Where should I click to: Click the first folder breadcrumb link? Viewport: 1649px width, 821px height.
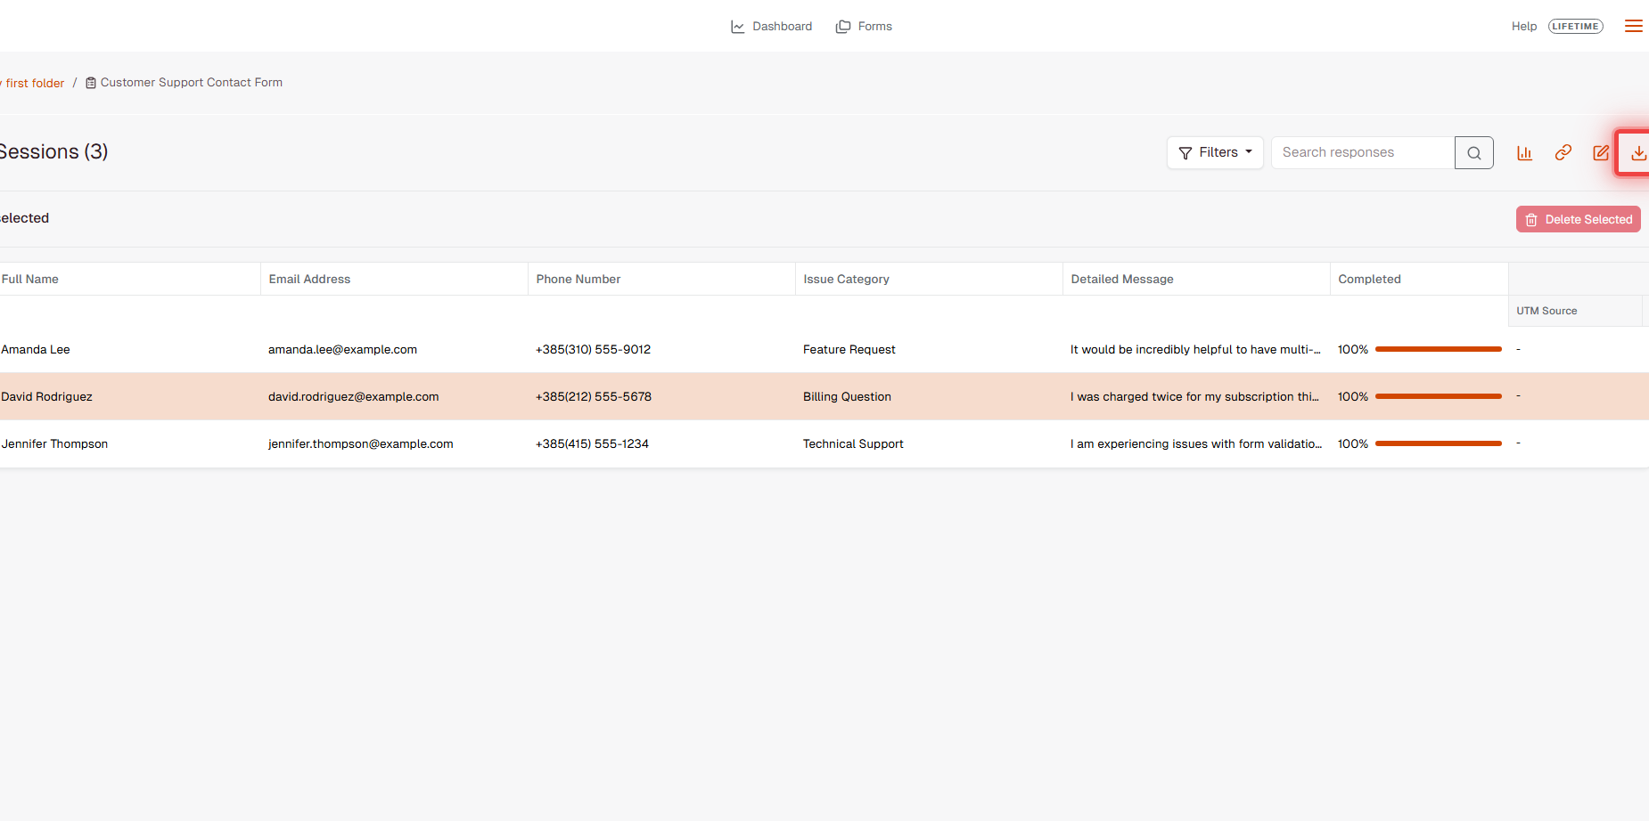point(33,82)
